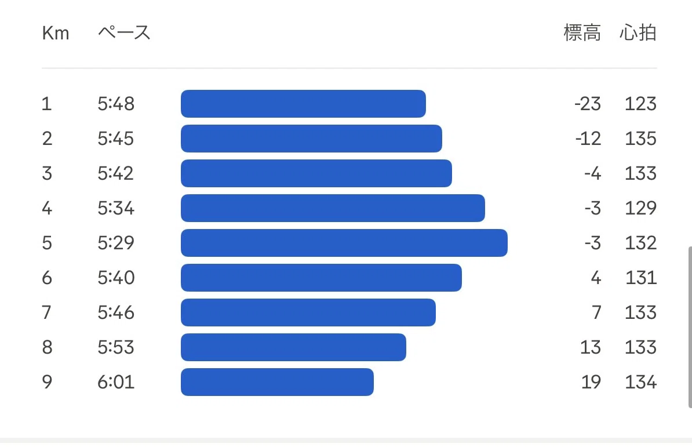This screenshot has width=692, height=447.
Task: Select the Km 7 pace bar
Action: tap(308, 312)
